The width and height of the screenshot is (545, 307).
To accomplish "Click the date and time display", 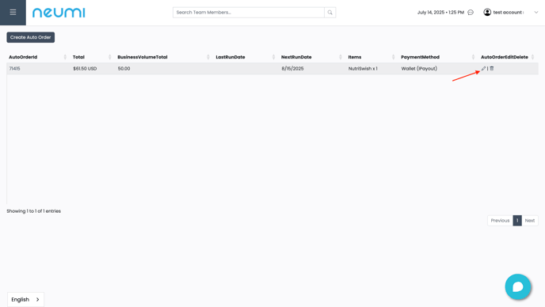I will coord(440,13).
